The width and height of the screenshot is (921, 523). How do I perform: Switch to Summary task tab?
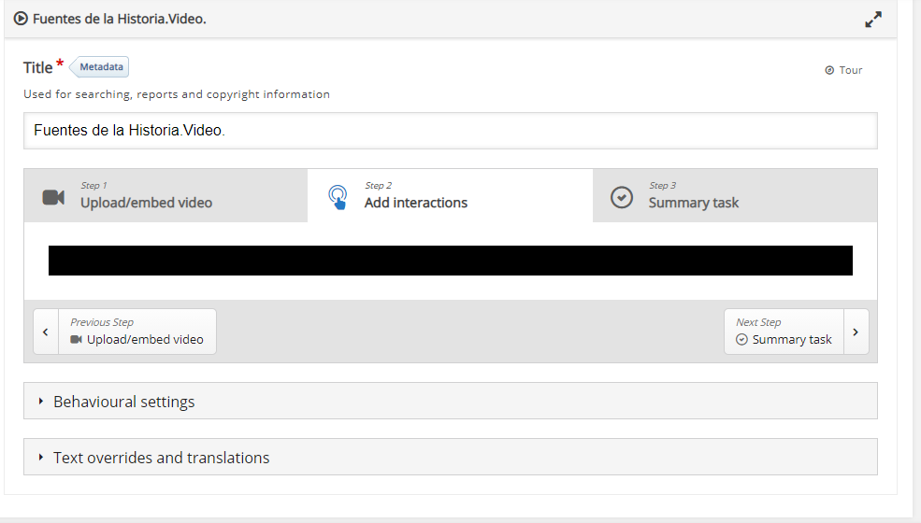(735, 195)
